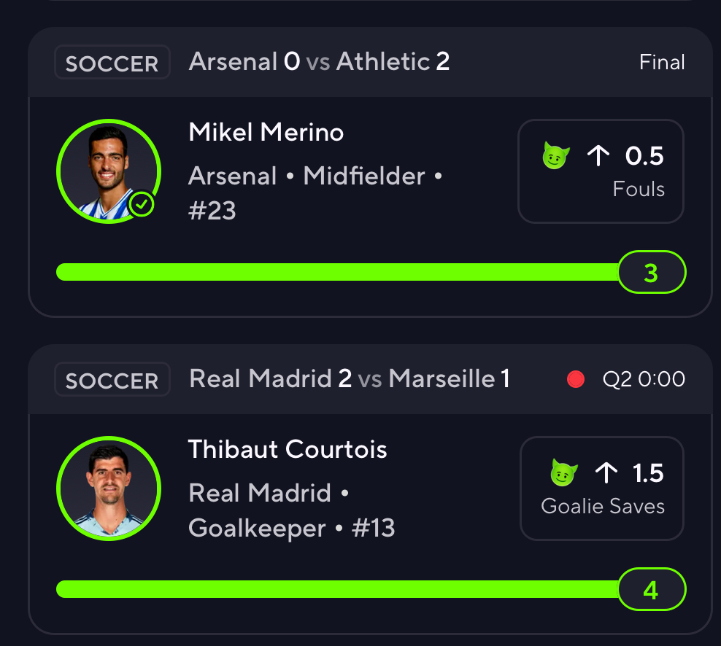This screenshot has height=646, width=721.
Task: Open the Arsenal 0 vs Athletic 2 scoreline
Action: (319, 62)
